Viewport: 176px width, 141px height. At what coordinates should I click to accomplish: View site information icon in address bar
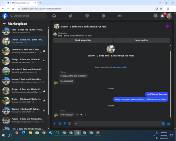tap(19, 8)
